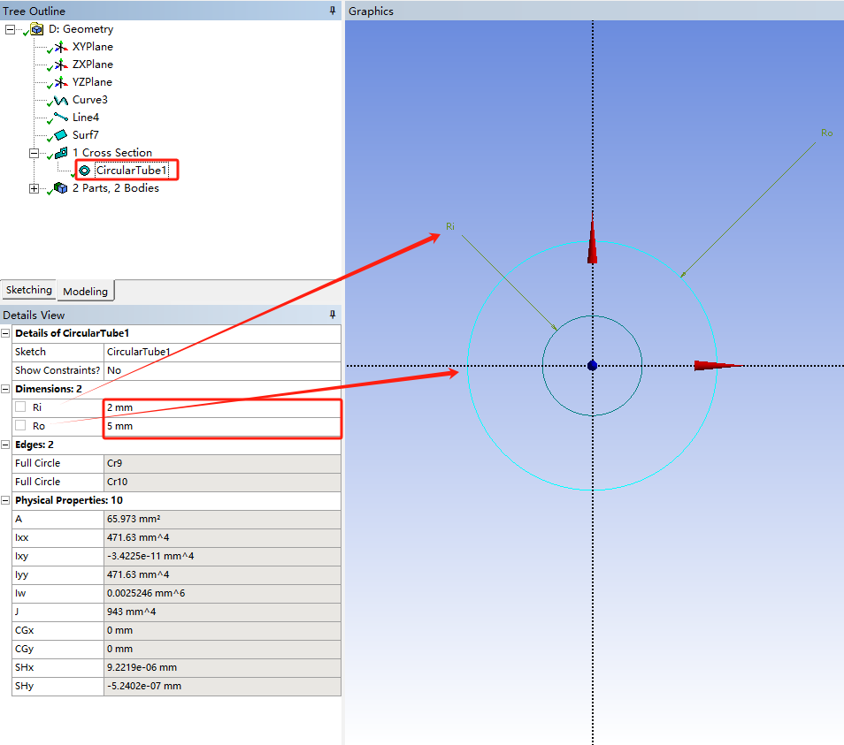The width and height of the screenshot is (844, 745).
Task: Select Curve3 in the tree
Action: [90, 100]
